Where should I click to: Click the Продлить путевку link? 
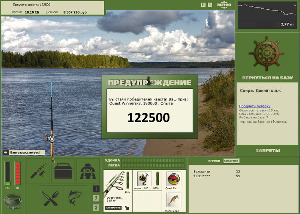(255, 106)
